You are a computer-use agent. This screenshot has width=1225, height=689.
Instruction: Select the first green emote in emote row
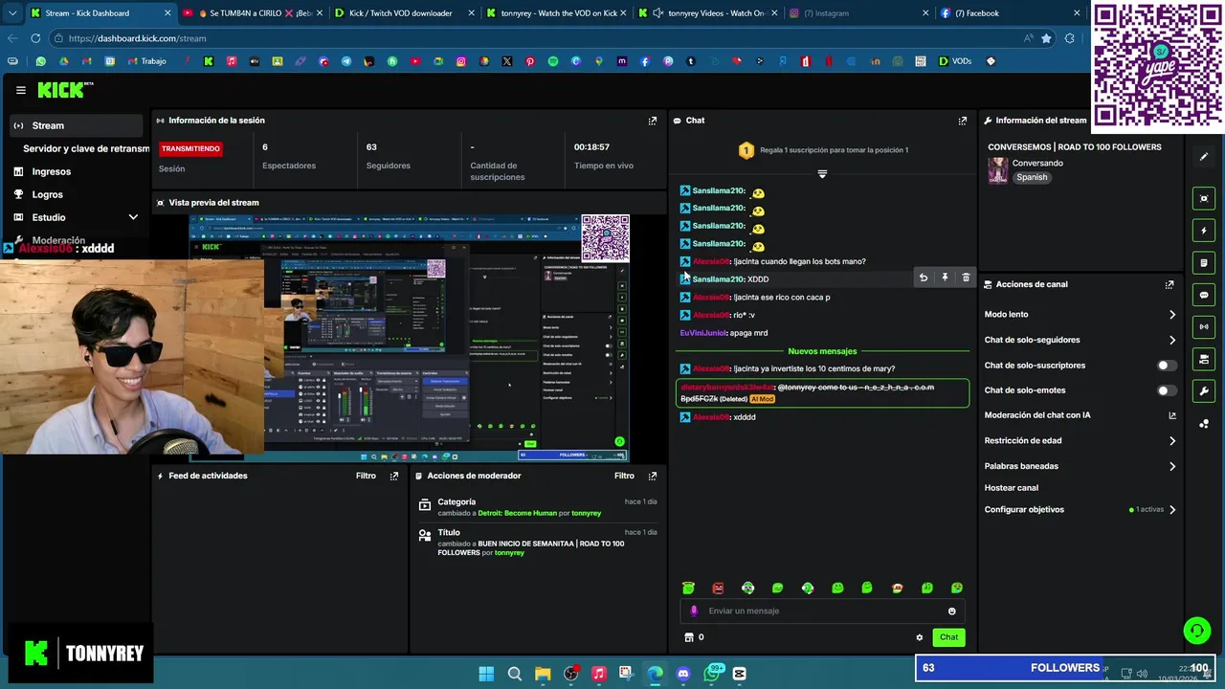tap(688, 588)
